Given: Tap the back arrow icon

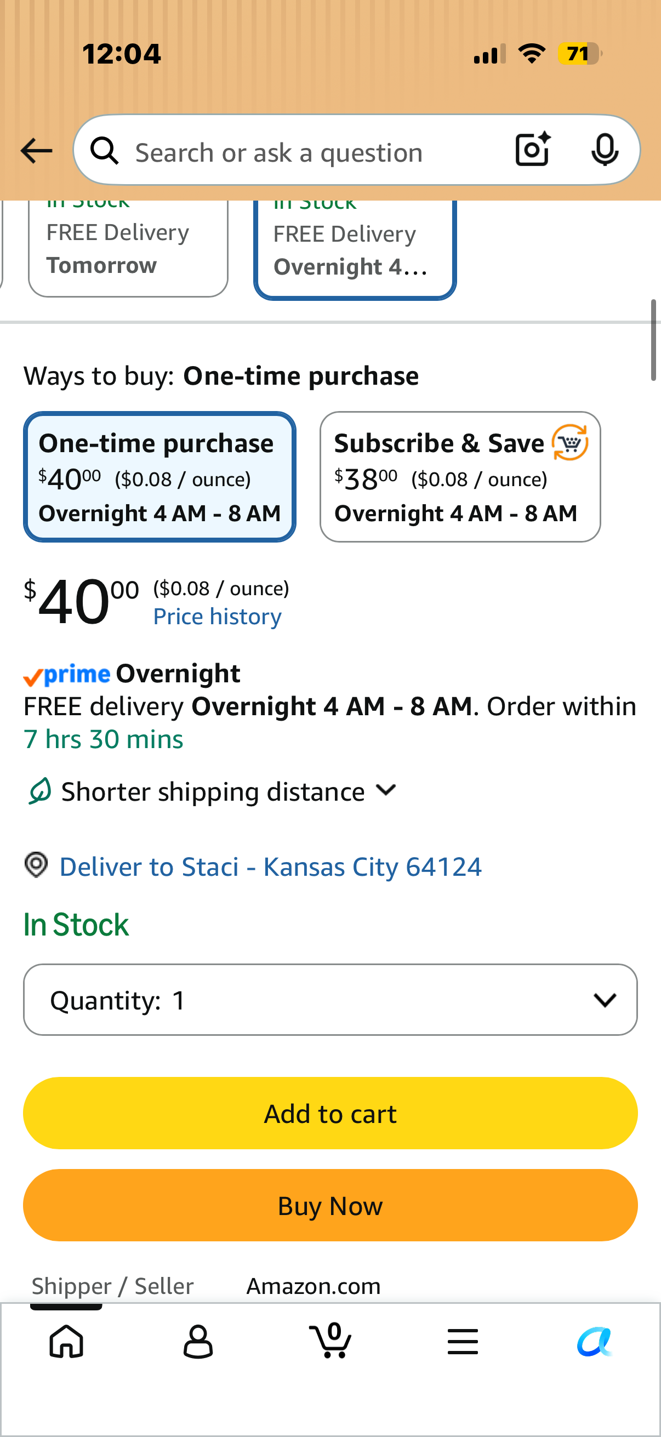Looking at the screenshot, I should click(x=36, y=151).
